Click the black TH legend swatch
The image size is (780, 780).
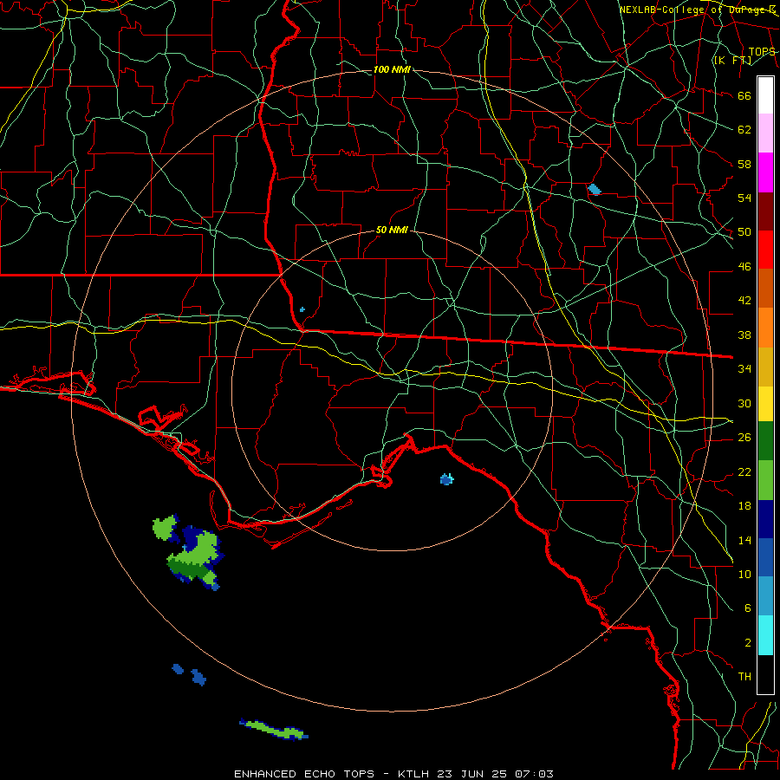click(x=765, y=674)
